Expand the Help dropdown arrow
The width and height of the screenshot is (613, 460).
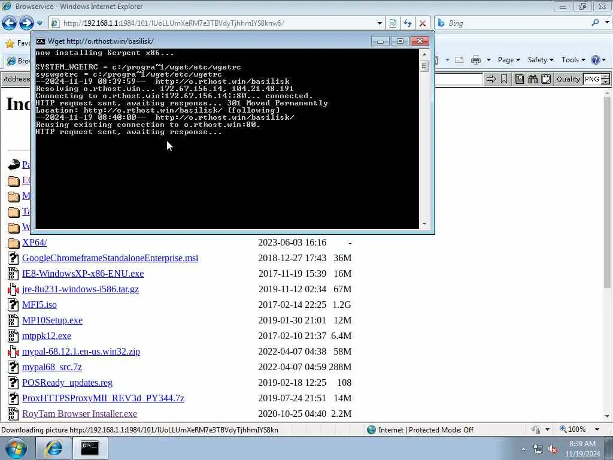point(604,60)
